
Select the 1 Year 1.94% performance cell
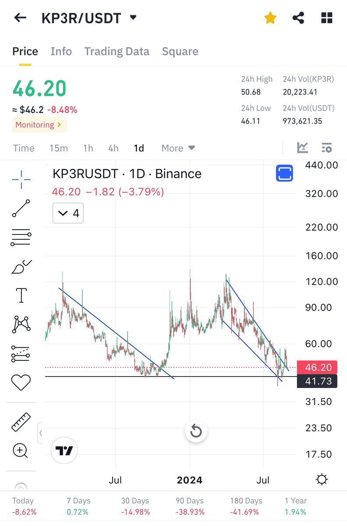pyautogui.click(x=296, y=506)
